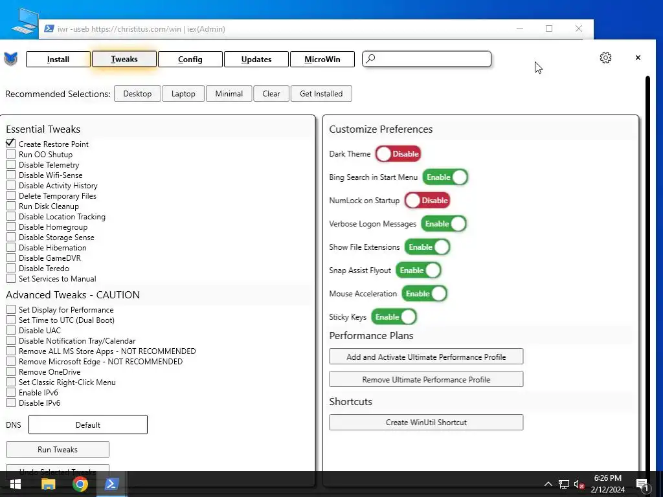This screenshot has height=497, width=663.
Task: Toggle Bing Search in Start Menu
Action: [445, 177]
